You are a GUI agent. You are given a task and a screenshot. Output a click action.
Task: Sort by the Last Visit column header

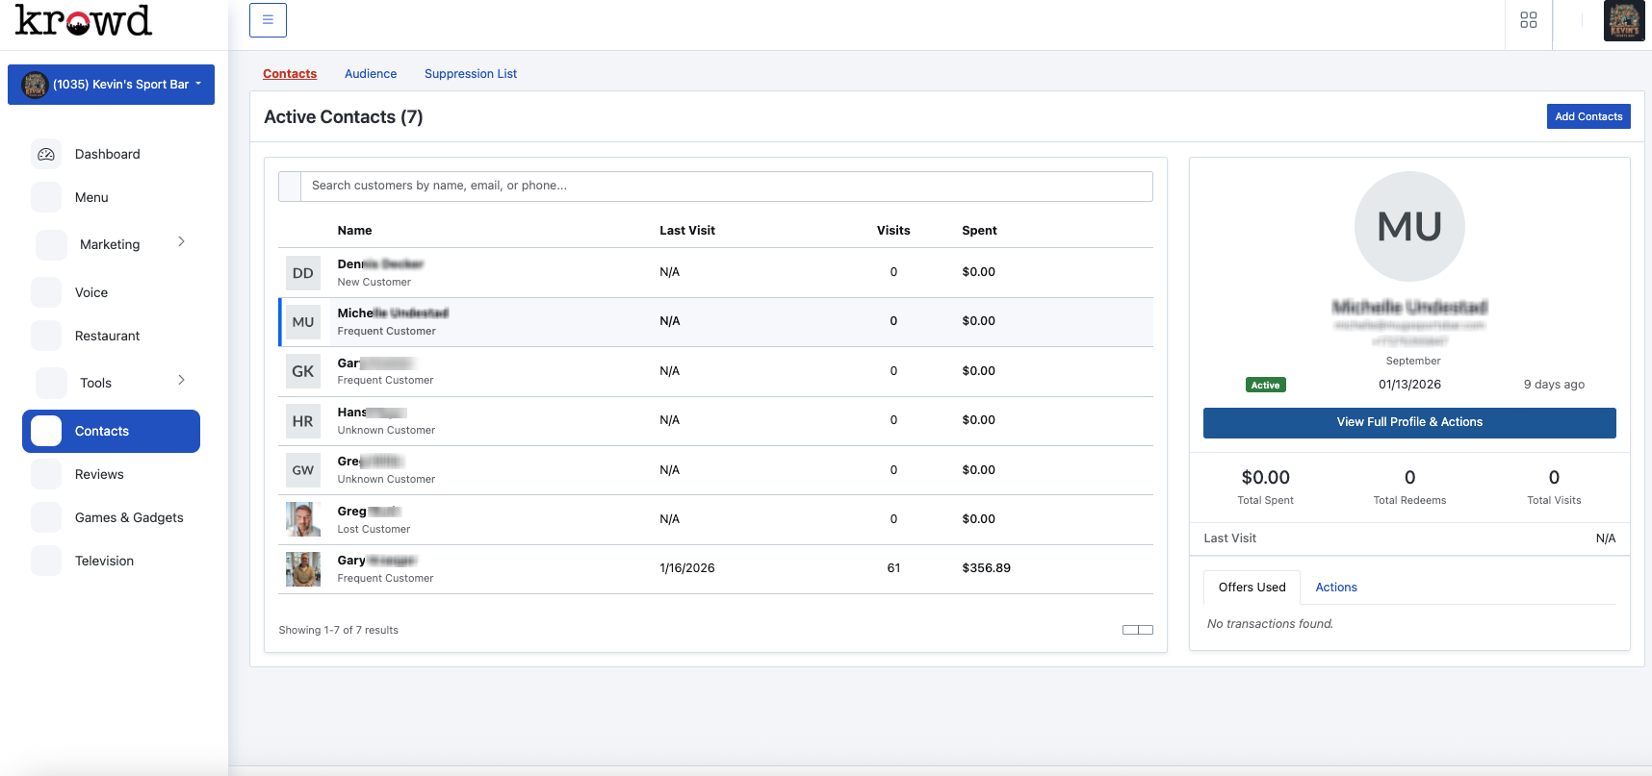(687, 231)
